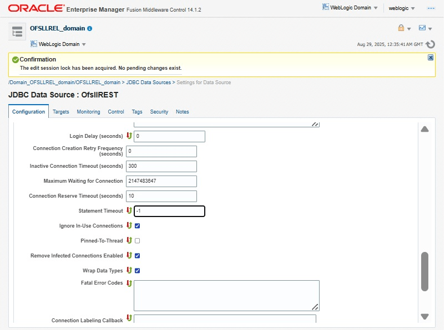
Task: Click the restart-required icon beside Statement Timeout
Action: click(x=129, y=211)
